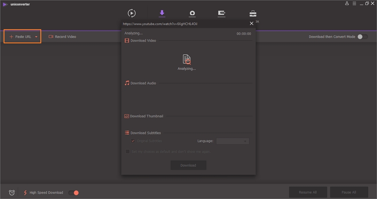Close the download analysis dialog
Screen dimensions: 377x199
tap(251, 23)
